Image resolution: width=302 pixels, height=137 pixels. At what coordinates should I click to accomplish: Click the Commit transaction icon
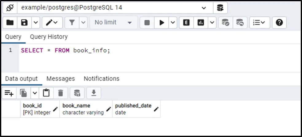click(x=225, y=22)
